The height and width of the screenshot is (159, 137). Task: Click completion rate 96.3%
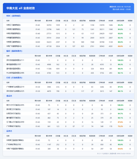[x=120, y=69]
